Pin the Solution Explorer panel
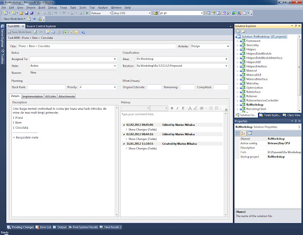Screen dimensions: 303x235 [295, 26]
